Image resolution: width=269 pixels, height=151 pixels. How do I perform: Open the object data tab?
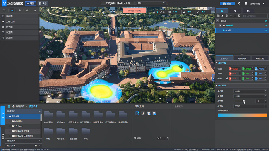(x=242, y=58)
